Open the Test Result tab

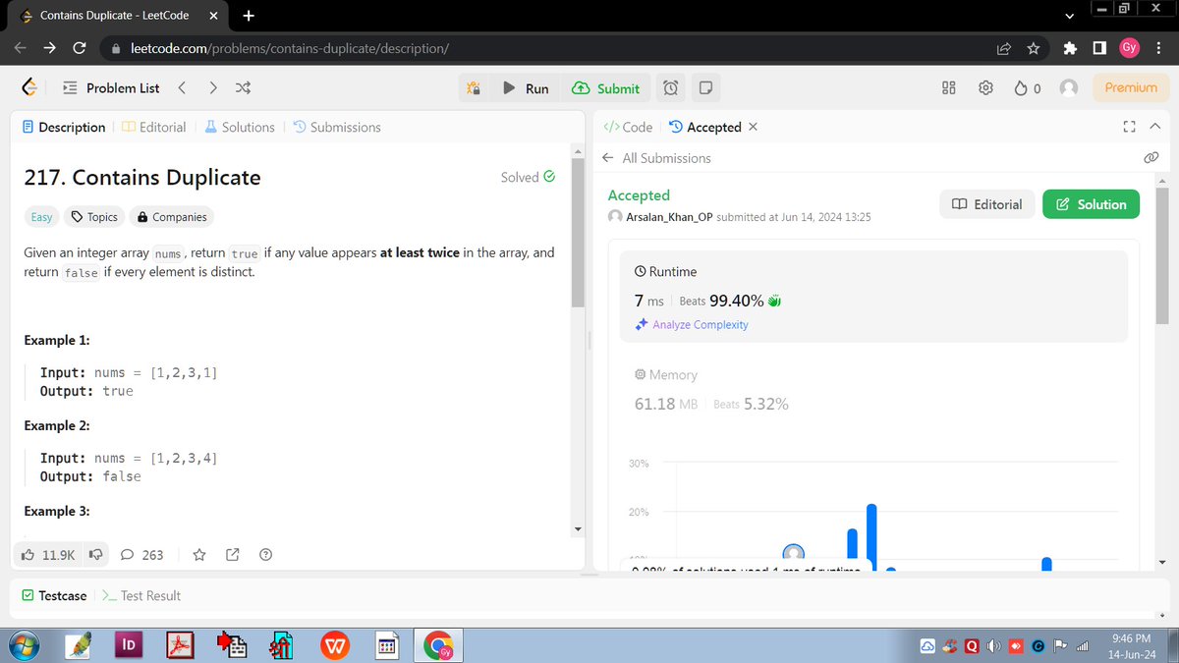(x=141, y=595)
